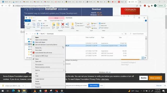The height and width of the screenshot is (93, 167).
Task: Open the New item dropdown
Action: (x=79, y=23)
